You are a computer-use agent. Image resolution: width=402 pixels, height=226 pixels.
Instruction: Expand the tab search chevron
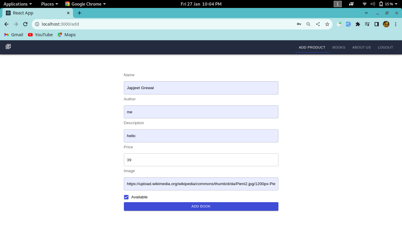(x=366, y=13)
